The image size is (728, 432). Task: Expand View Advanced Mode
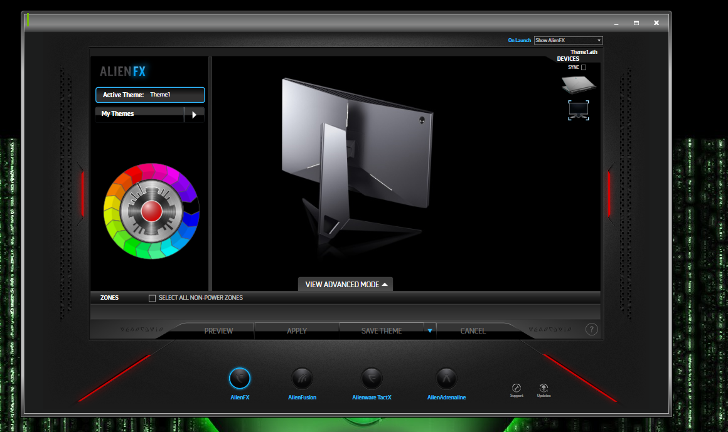(345, 285)
